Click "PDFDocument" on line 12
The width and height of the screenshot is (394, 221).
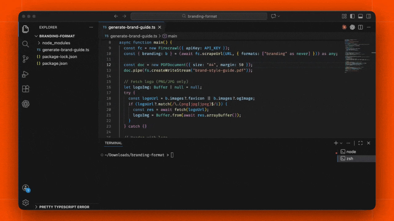173,65
